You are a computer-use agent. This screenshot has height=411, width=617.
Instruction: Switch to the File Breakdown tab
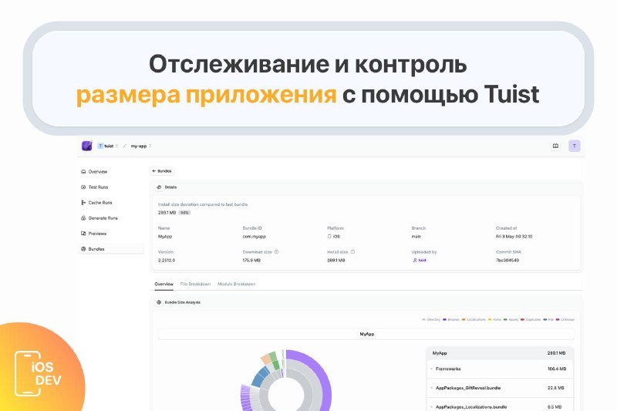pyautogui.click(x=195, y=284)
